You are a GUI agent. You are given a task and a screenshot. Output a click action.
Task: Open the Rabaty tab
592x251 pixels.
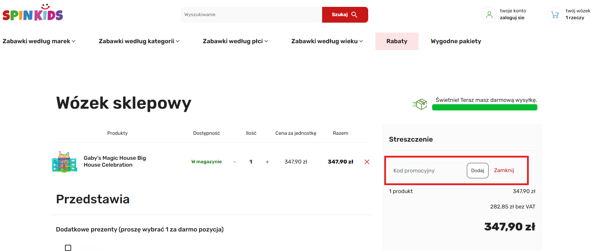(x=397, y=41)
